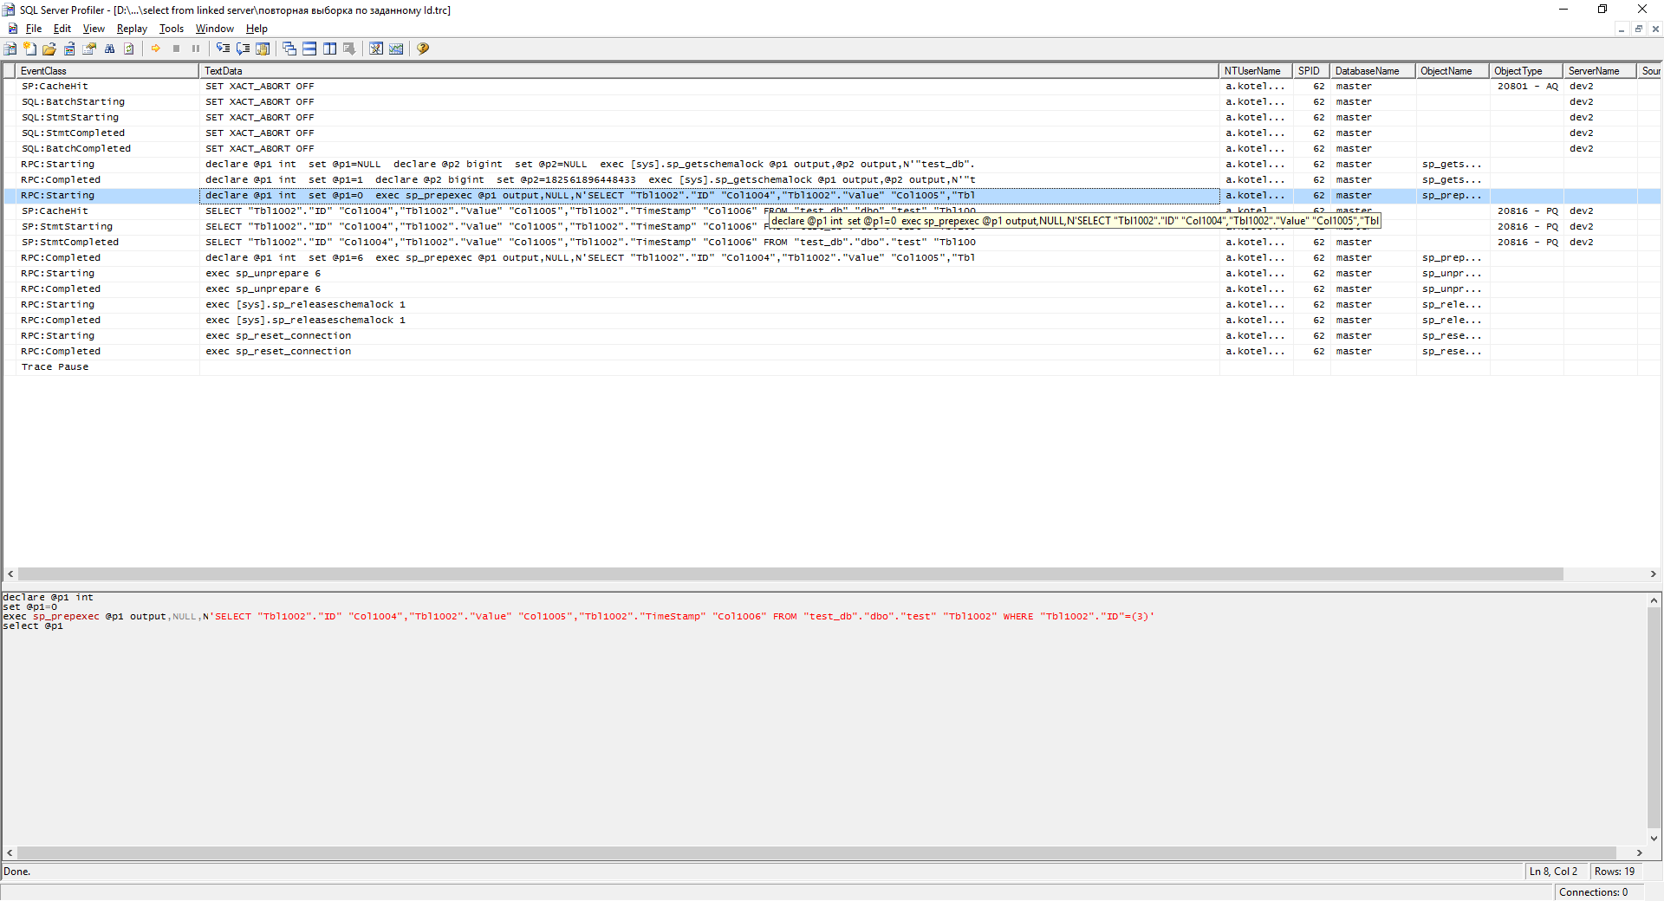Open the Edit menu
The image size is (1664, 901).
pos(62,29)
